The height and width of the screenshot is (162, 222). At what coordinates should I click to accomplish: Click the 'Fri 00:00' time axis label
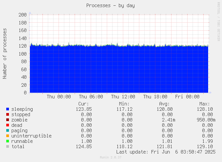(187, 97)
